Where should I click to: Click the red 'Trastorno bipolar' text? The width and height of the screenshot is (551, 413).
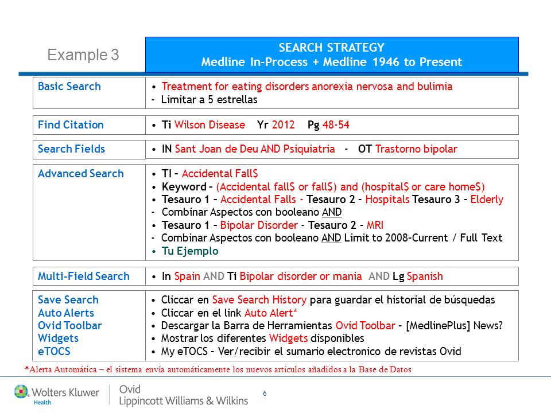click(x=417, y=149)
